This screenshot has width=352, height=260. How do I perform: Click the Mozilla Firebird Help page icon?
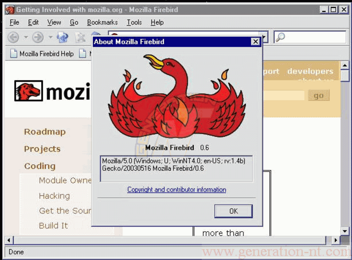click(13, 54)
